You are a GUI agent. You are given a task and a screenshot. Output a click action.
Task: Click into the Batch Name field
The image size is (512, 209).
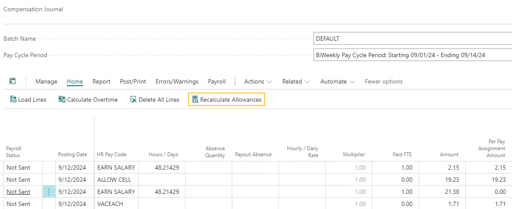coord(412,39)
